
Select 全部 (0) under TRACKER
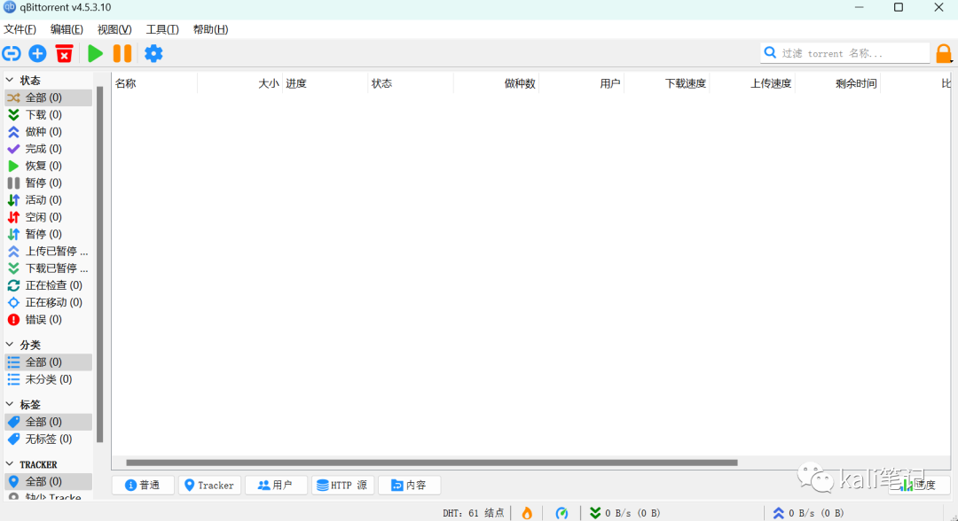(48, 482)
